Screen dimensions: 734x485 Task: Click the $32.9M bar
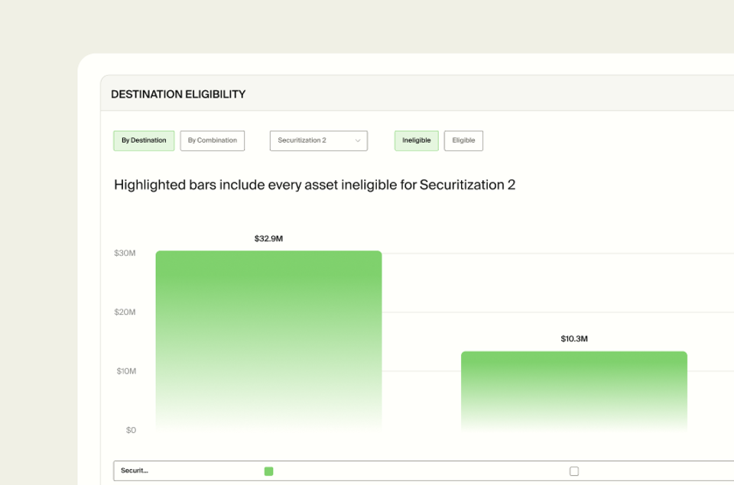268,340
